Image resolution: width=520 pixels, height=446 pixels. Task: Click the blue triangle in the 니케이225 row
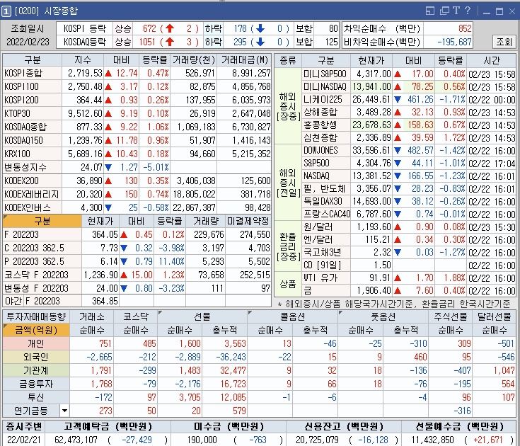pyautogui.click(x=398, y=99)
